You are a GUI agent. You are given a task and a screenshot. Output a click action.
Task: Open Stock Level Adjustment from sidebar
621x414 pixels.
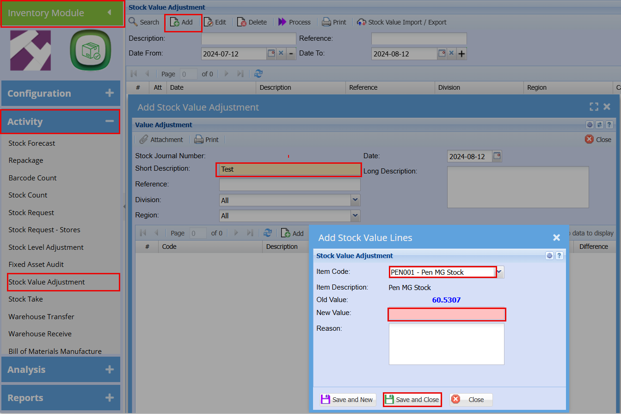[x=46, y=247]
